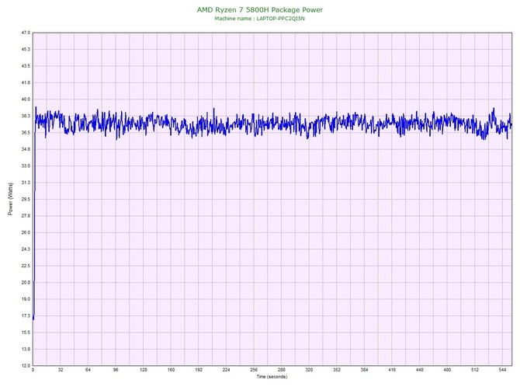The image size is (520, 390).
Task: Click the Power (Watts) axis label
Action: (10, 199)
